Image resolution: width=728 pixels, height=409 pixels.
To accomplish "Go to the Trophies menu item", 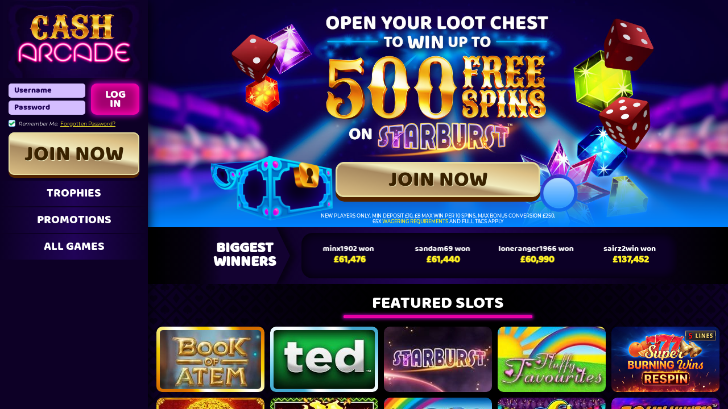I will (x=74, y=193).
